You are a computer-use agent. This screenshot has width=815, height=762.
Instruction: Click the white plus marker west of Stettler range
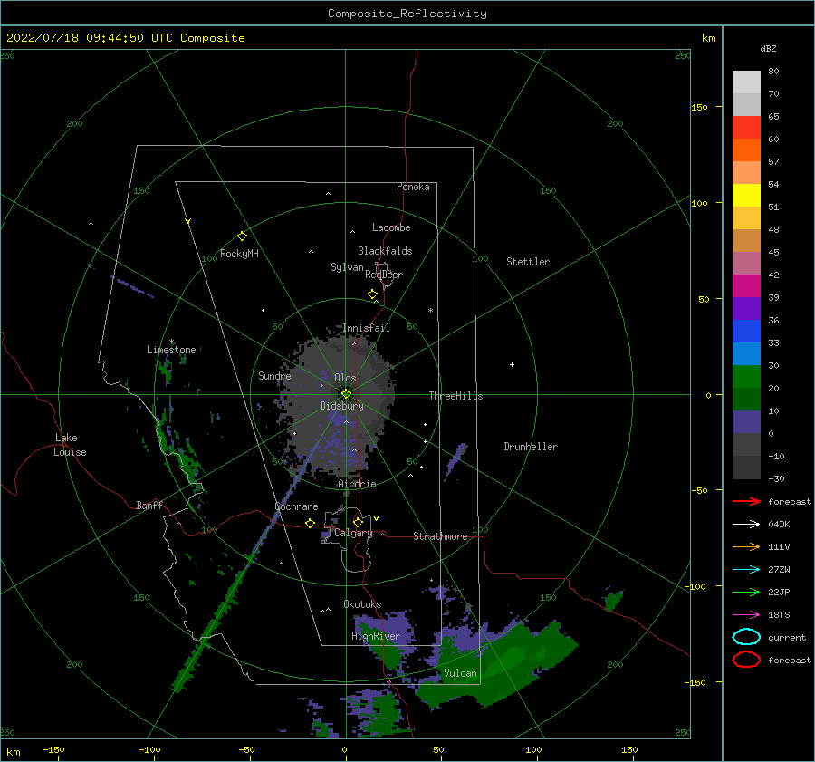512,364
